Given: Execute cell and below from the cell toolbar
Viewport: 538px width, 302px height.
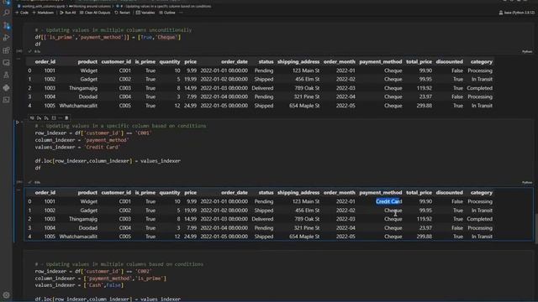Looking at the screenshot, I should click(46, 117).
